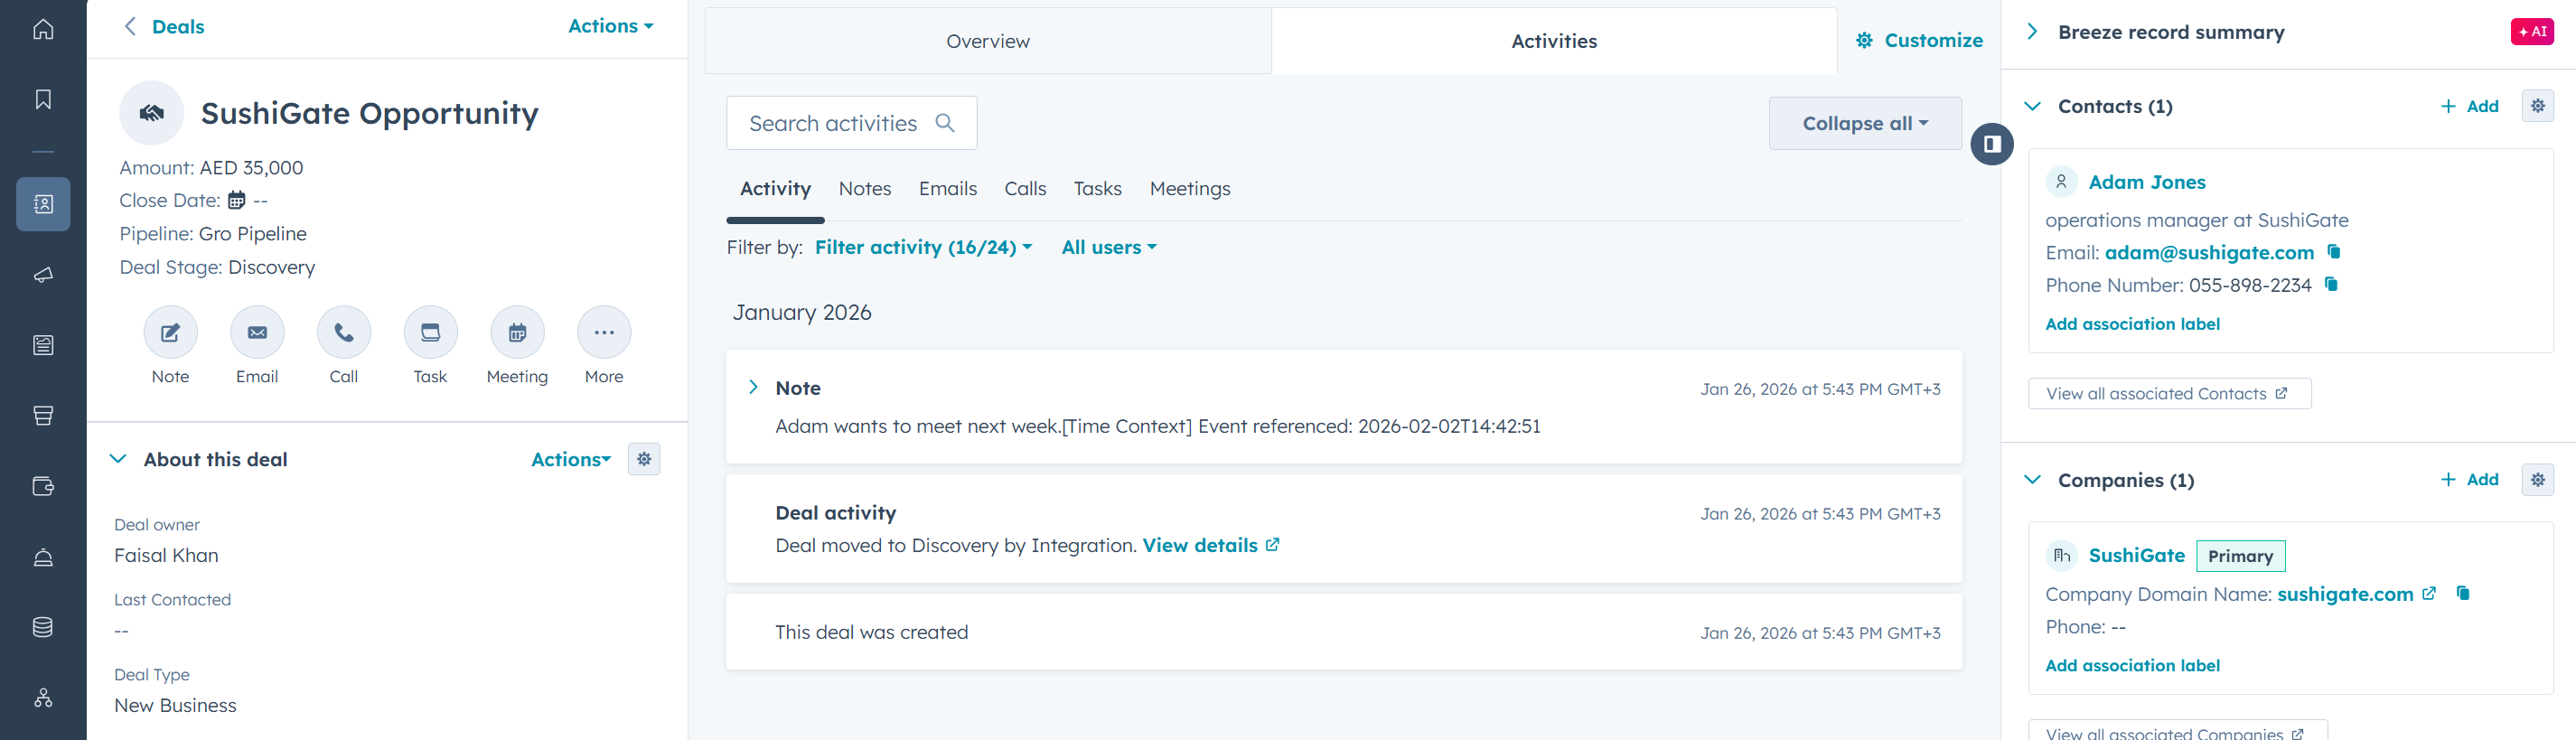Click the Email envelope icon
The width and height of the screenshot is (2576, 740).
(x=257, y=333)
